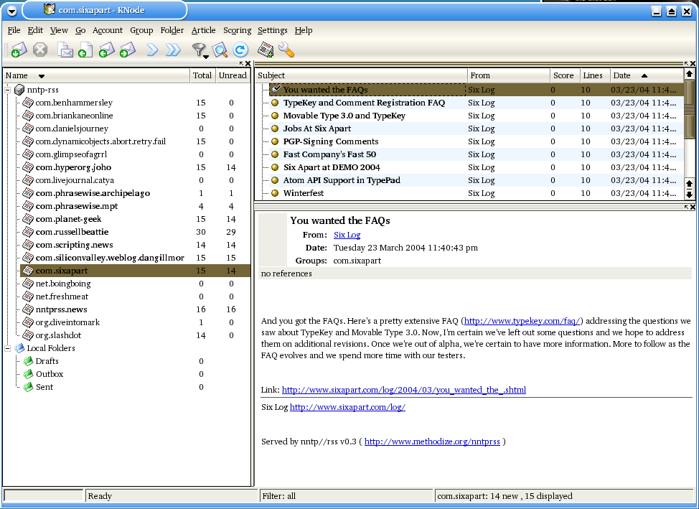
Task: Jump to next unread thread double-chevron icon
Action: pyautogui.click(x=173, y=50)
